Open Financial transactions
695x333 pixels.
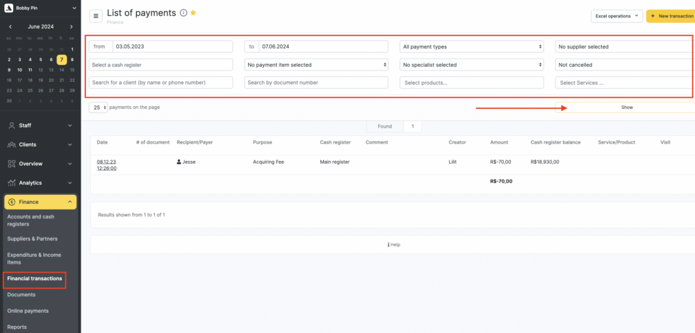tap(35, 279)
